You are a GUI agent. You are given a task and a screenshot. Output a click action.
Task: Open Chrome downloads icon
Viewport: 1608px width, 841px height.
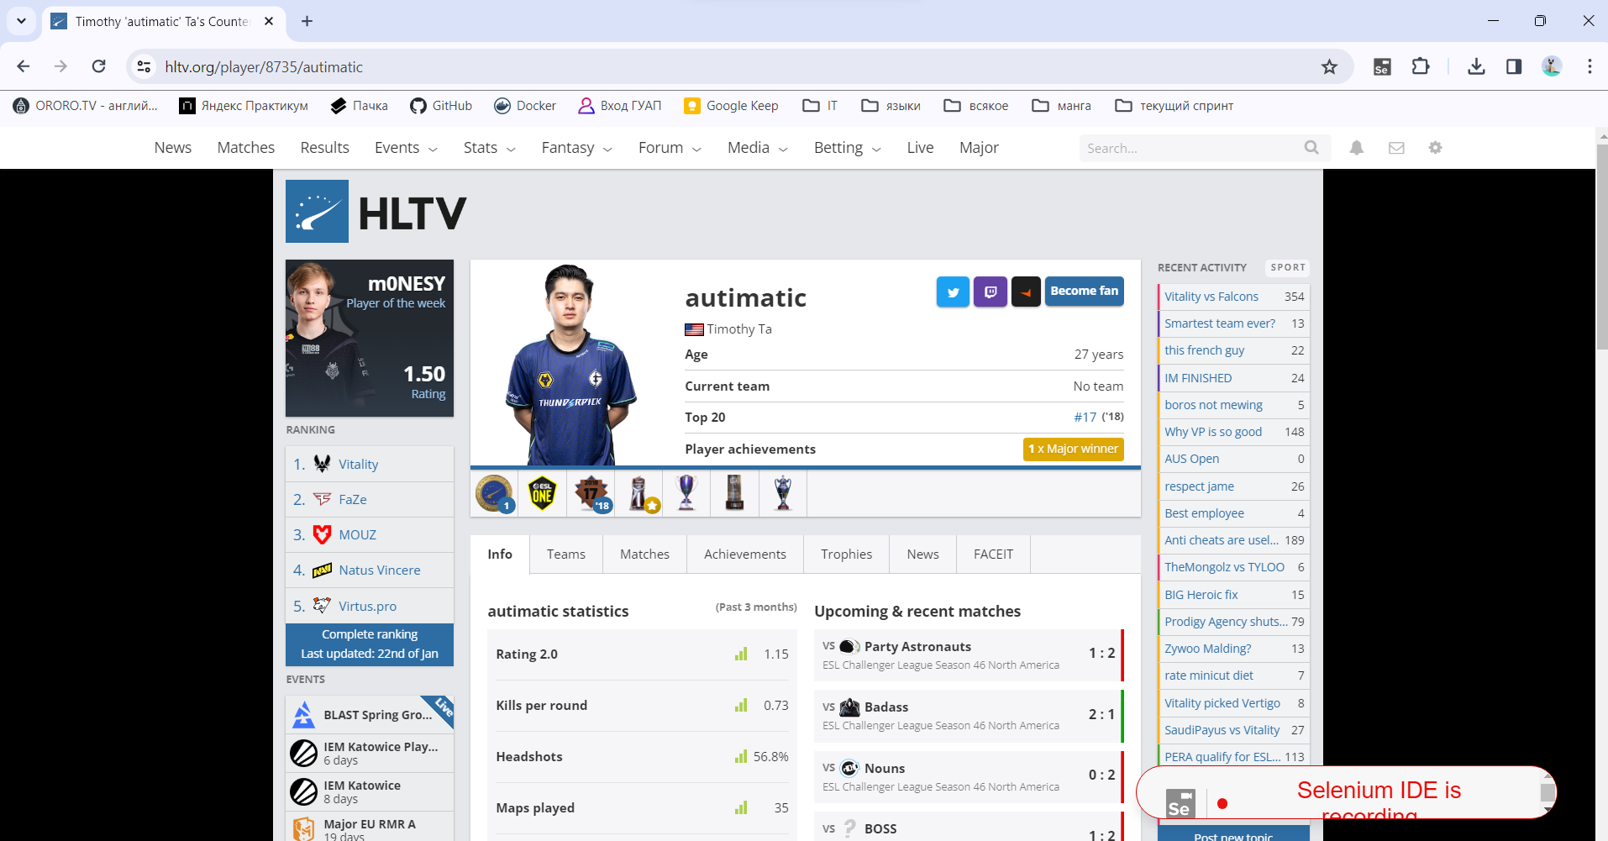coord(1476,66)
